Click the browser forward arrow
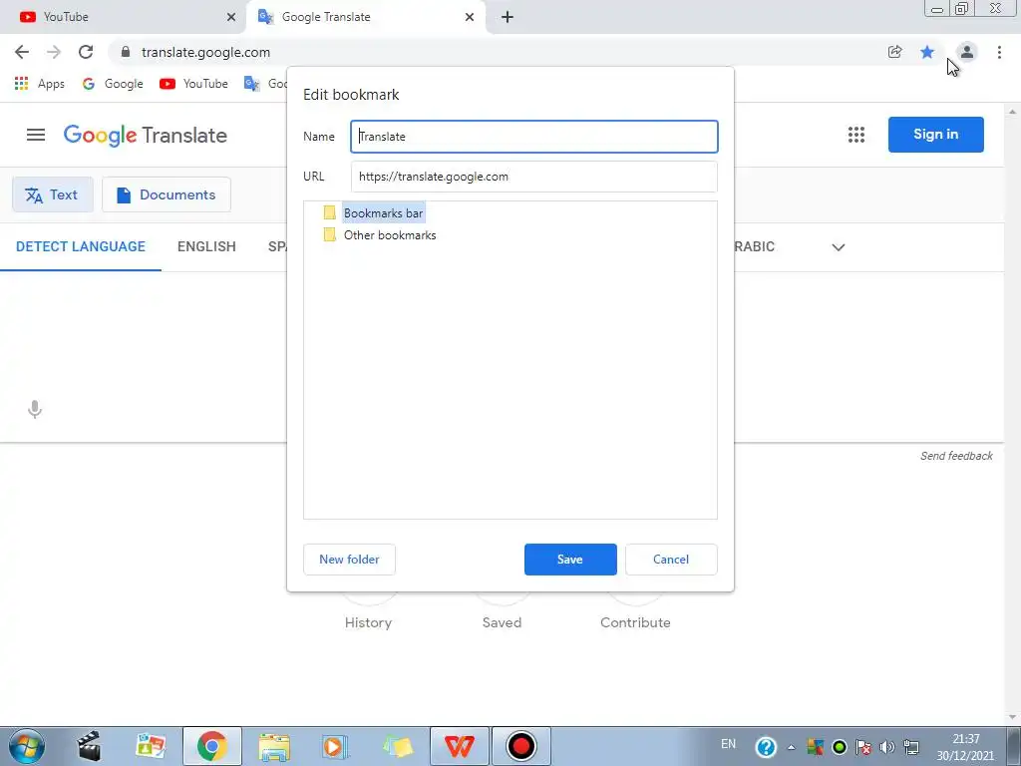This screenshot has height=766, width=1021. pyautogui.click(x=54, y=52)
